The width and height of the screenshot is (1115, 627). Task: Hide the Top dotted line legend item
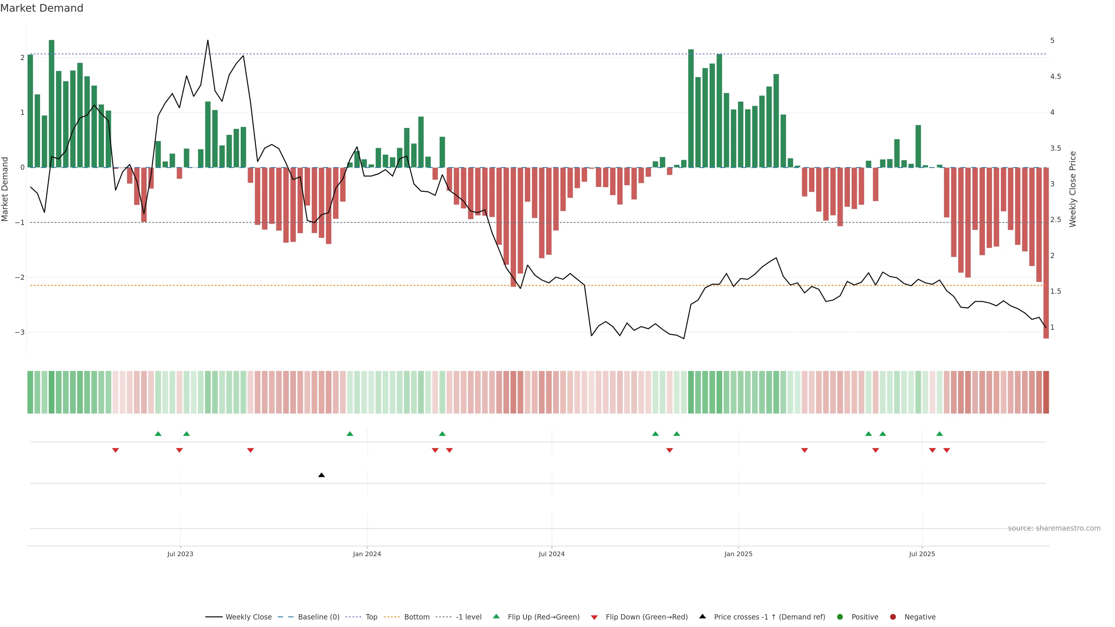[x=371, y=617]
